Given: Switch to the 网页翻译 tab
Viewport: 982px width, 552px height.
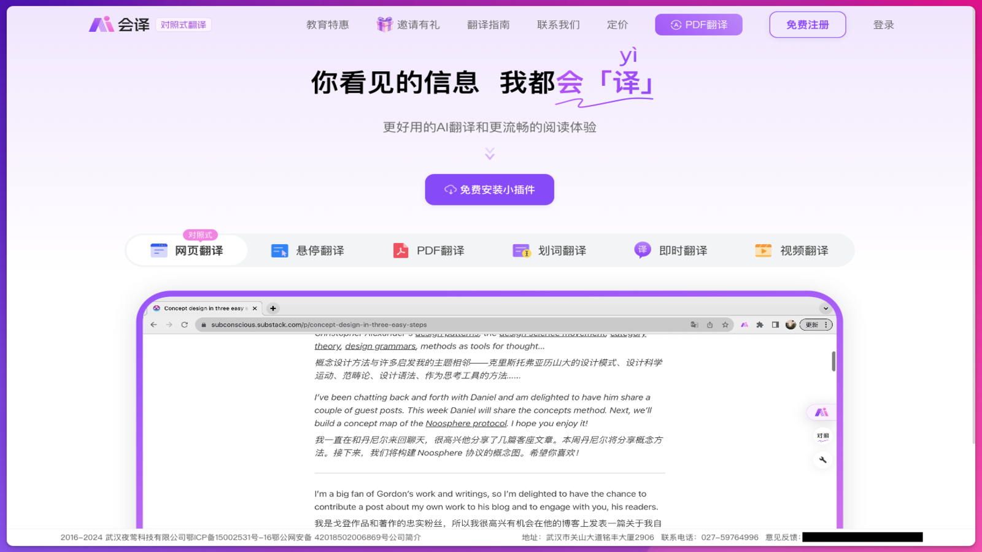Looking at the screenshot, I should (x=186, y=250).
